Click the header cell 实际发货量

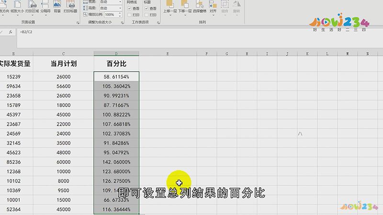[15, 64]
